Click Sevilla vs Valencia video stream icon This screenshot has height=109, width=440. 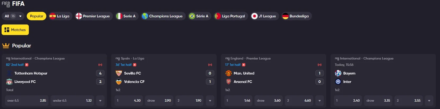pos(135,65)
